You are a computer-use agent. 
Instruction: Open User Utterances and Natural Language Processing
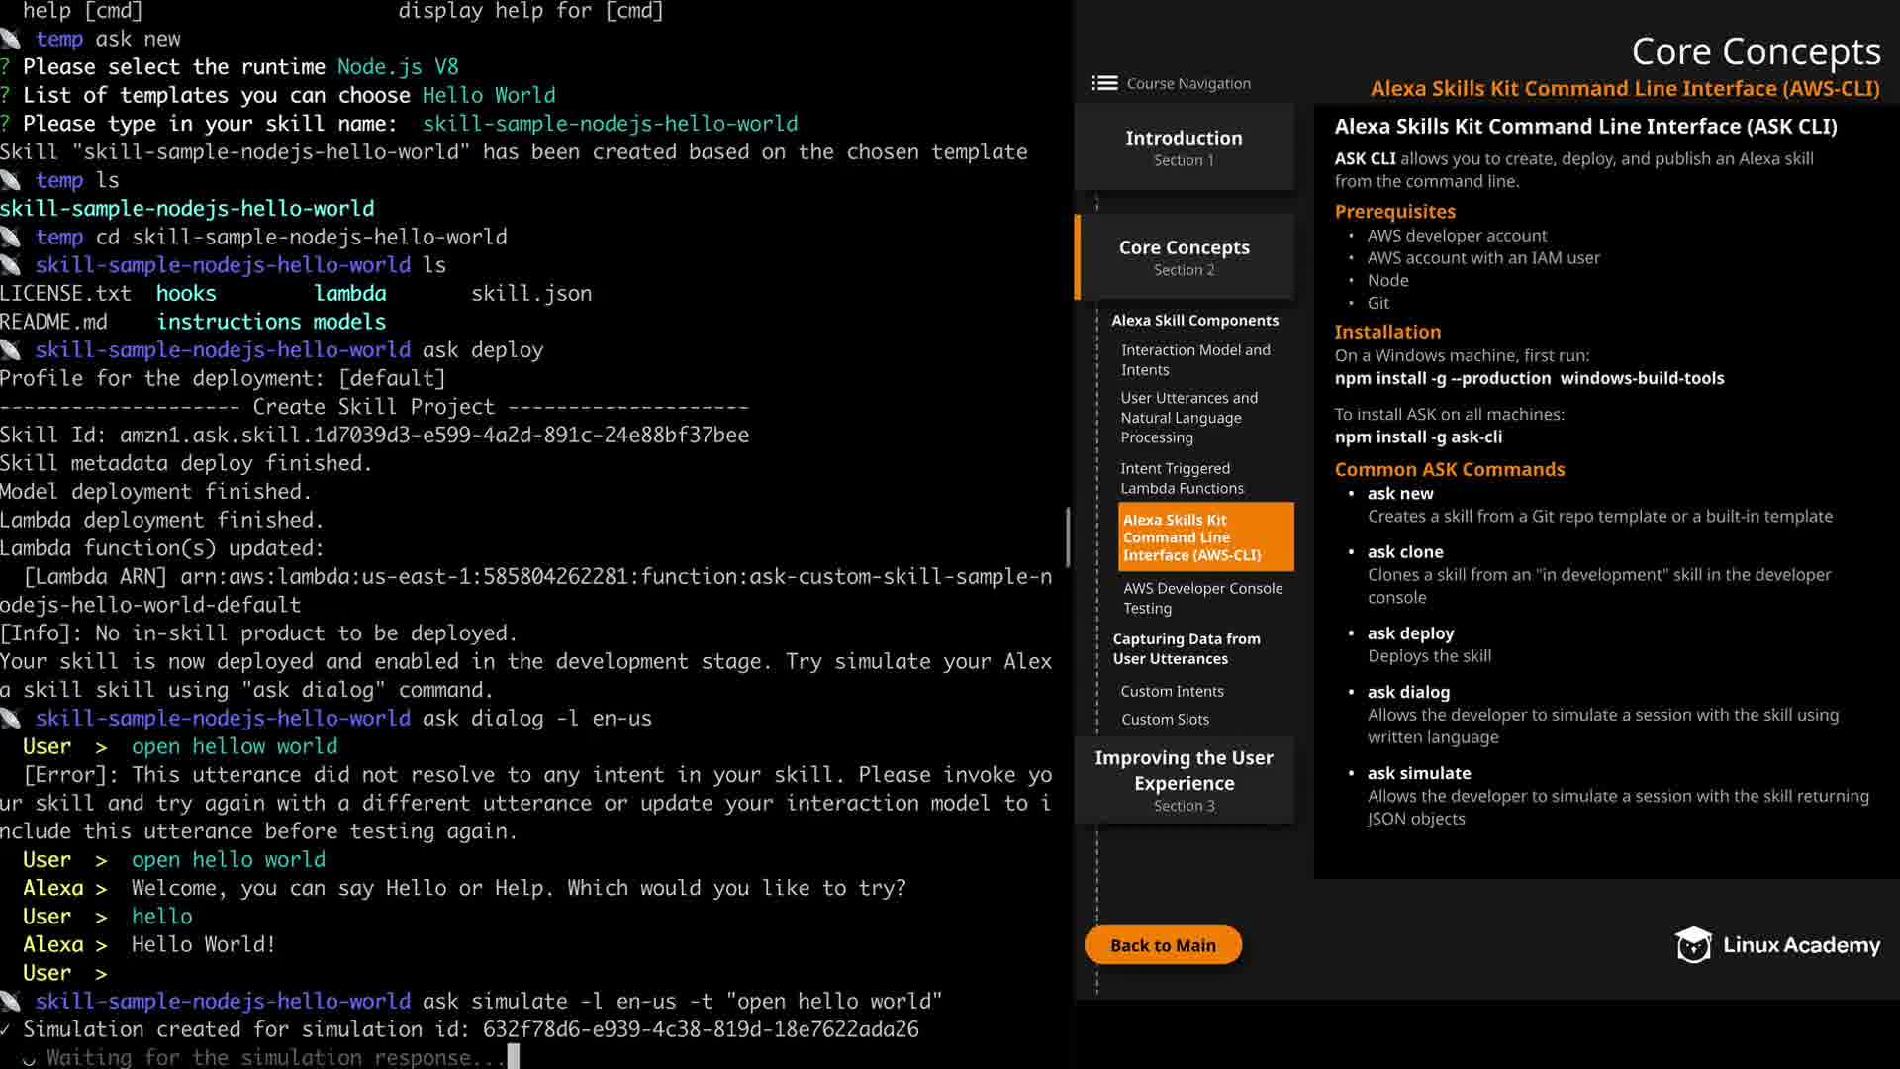1188,417
